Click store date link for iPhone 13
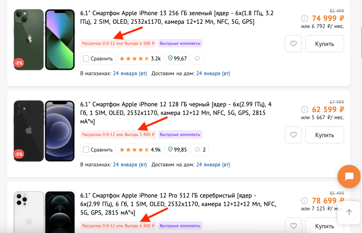The image size is (362, 233). click(130, 74)
